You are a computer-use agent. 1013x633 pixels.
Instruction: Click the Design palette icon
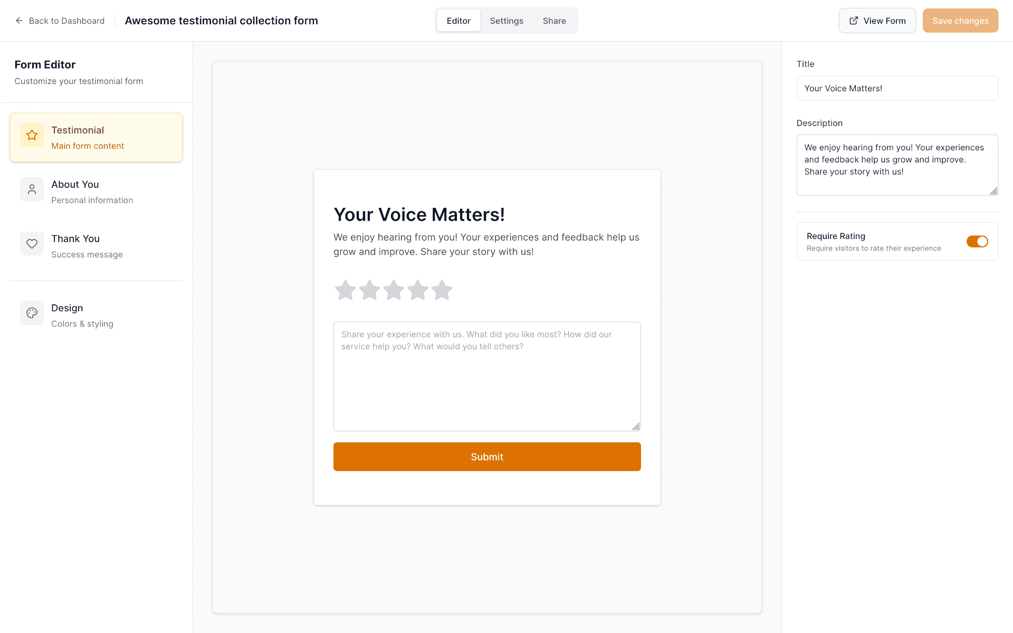[32, 313]
